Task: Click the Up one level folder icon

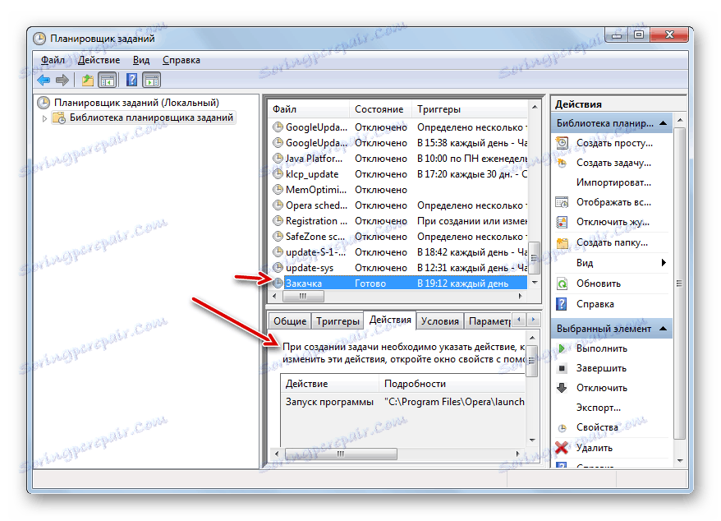Action: coord(87,81)
